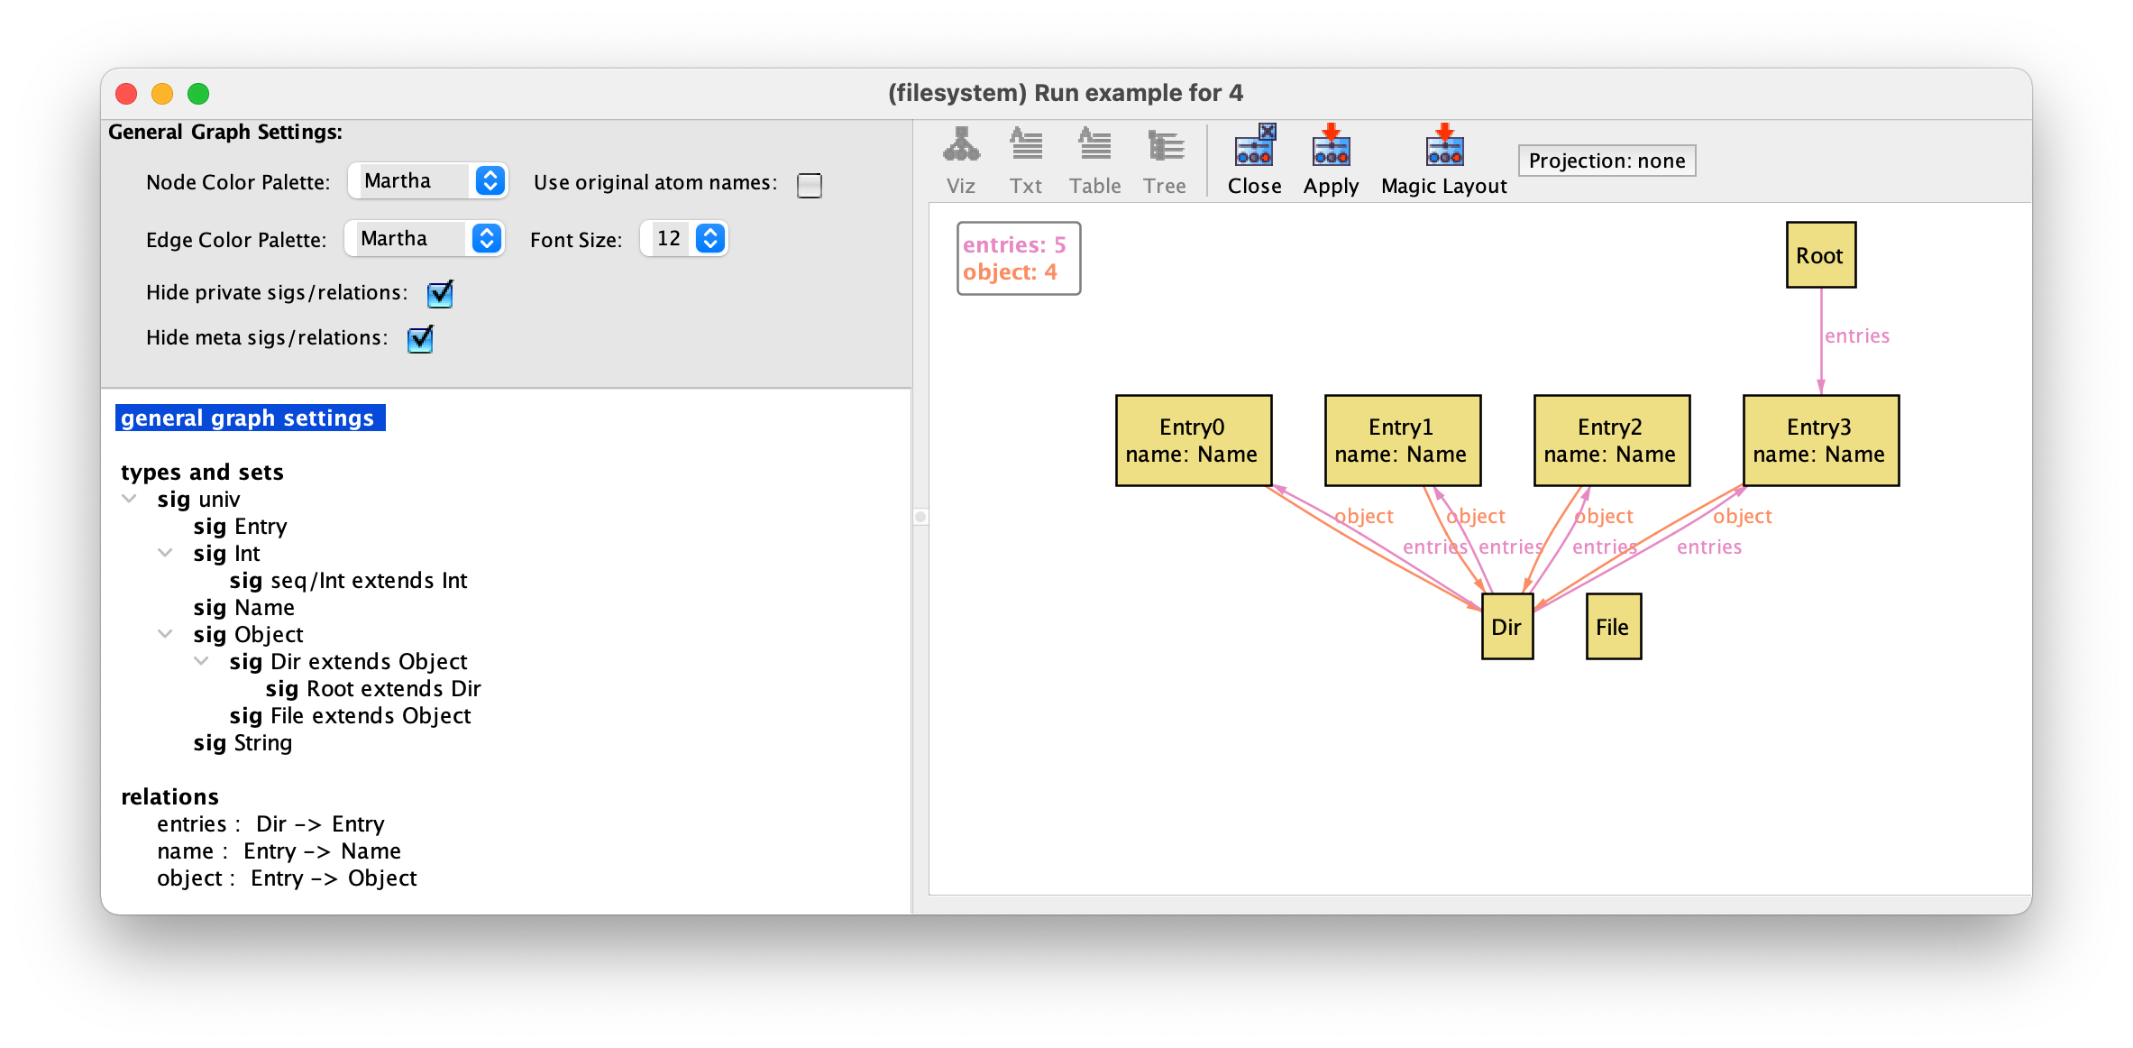
Task: Click the Root node in graph
Action: [x=1820, y=255]
